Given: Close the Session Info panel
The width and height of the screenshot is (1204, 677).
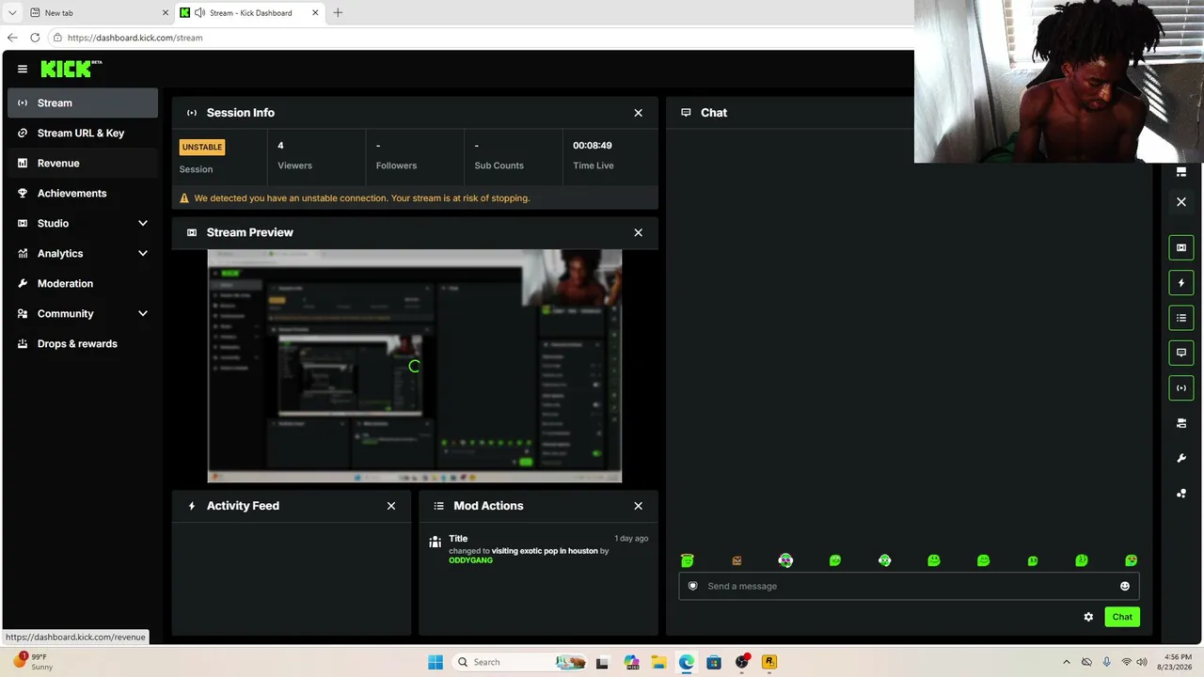Looking at the screenshot, I should [x=639, y=113].
